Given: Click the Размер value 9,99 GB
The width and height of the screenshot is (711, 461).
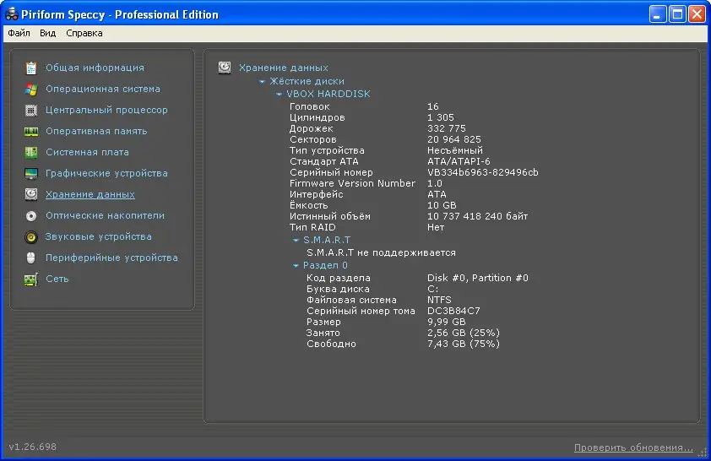Looking at the screenshot, I should point(446,322).
